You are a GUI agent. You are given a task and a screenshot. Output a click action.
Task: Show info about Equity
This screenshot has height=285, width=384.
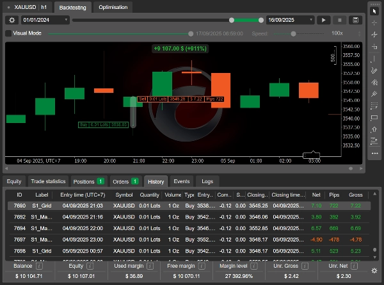(90, 266)
